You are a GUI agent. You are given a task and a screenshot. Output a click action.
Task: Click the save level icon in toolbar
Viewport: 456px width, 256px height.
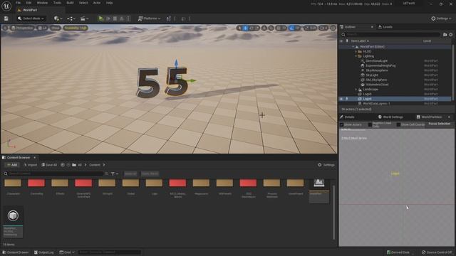[6, 18]
